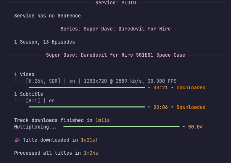Click the 1m24s total processing time
Image resolution: width=231 pixels, height=163 pixels.
(91, 153)
